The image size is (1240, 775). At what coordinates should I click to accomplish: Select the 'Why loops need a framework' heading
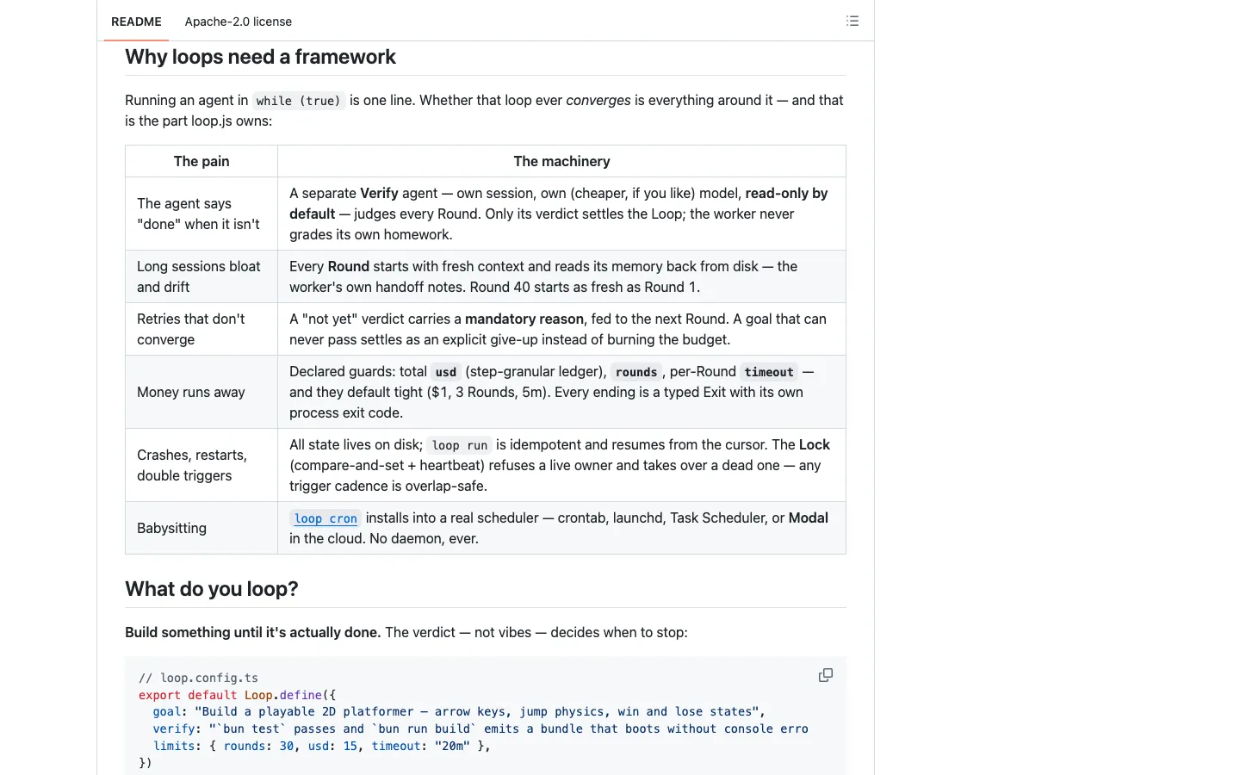(260, 57)
